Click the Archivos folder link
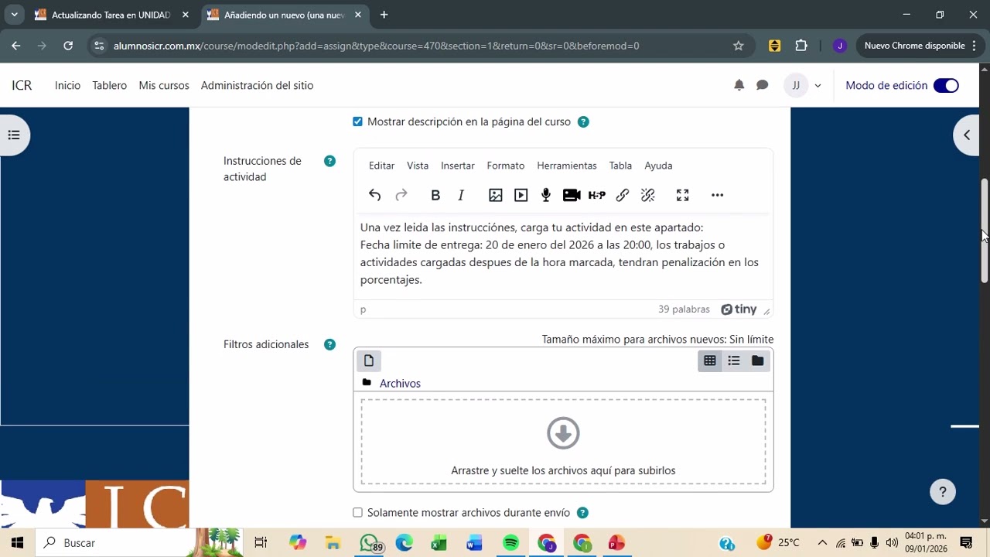This screenshot has width=990, height=557. click(x=400, y=384)
